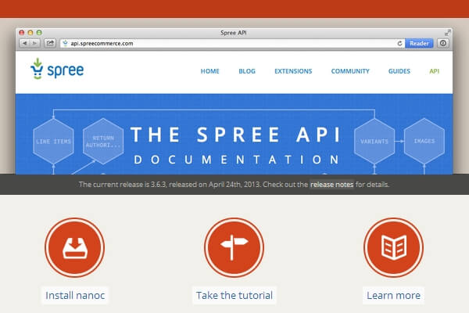
Task: Click the Install nanoc link
Action: pos(75,295)
